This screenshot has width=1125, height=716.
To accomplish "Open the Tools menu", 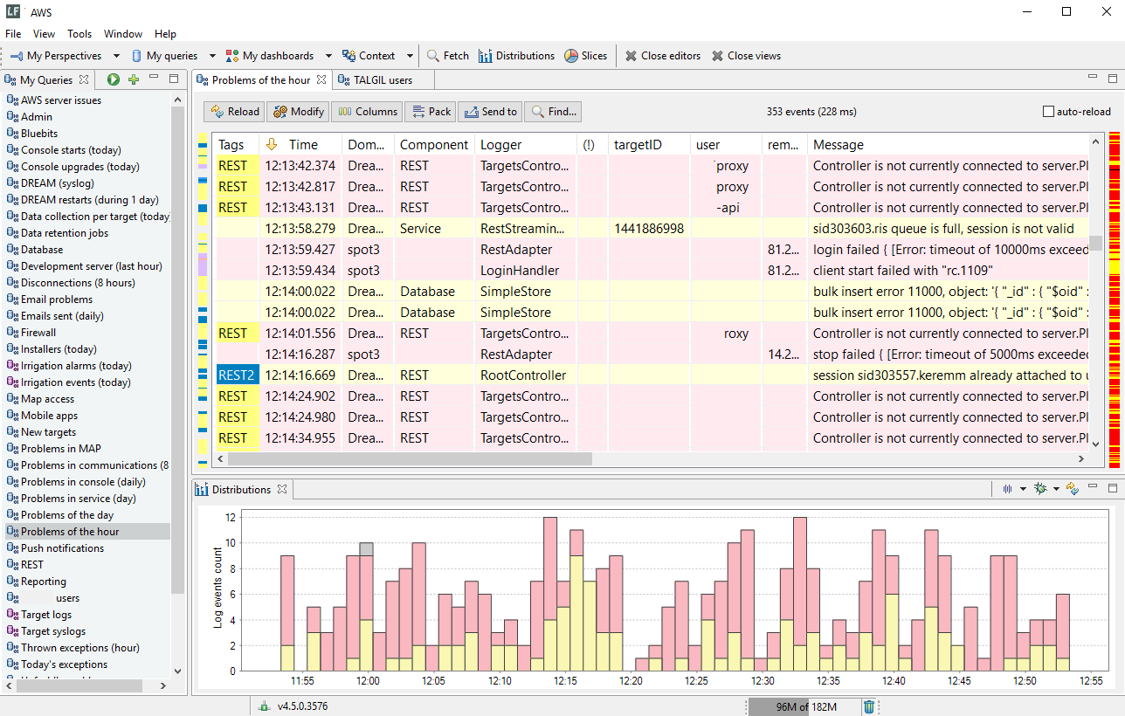I will coord(79,34).
